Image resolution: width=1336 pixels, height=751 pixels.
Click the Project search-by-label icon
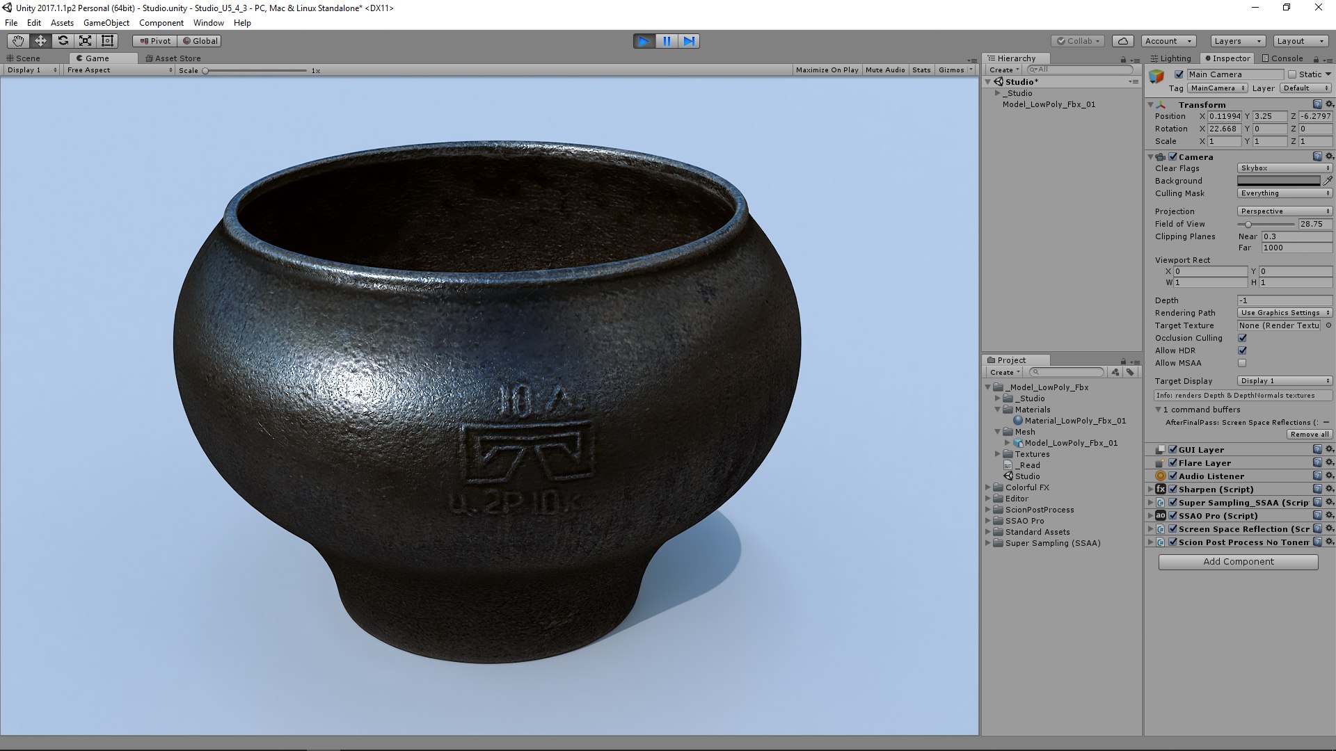[1130, 372]
